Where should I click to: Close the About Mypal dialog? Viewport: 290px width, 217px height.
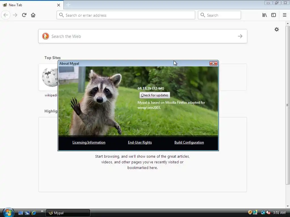tap(213, 64)
